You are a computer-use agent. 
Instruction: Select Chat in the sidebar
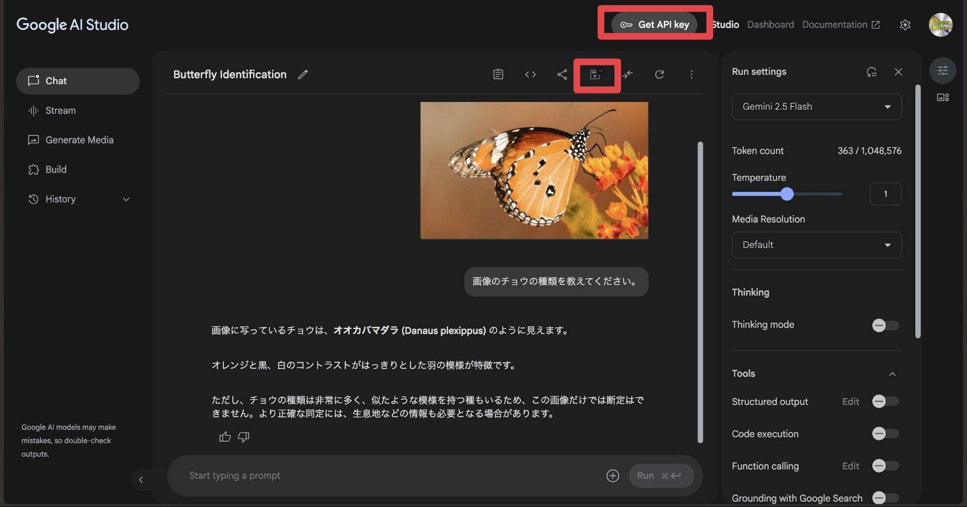78,81
